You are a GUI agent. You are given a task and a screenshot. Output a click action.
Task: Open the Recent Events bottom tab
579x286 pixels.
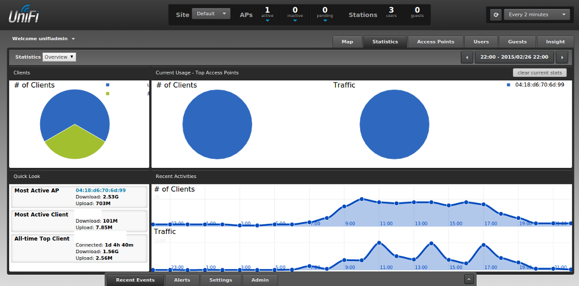tap(135, 280)
